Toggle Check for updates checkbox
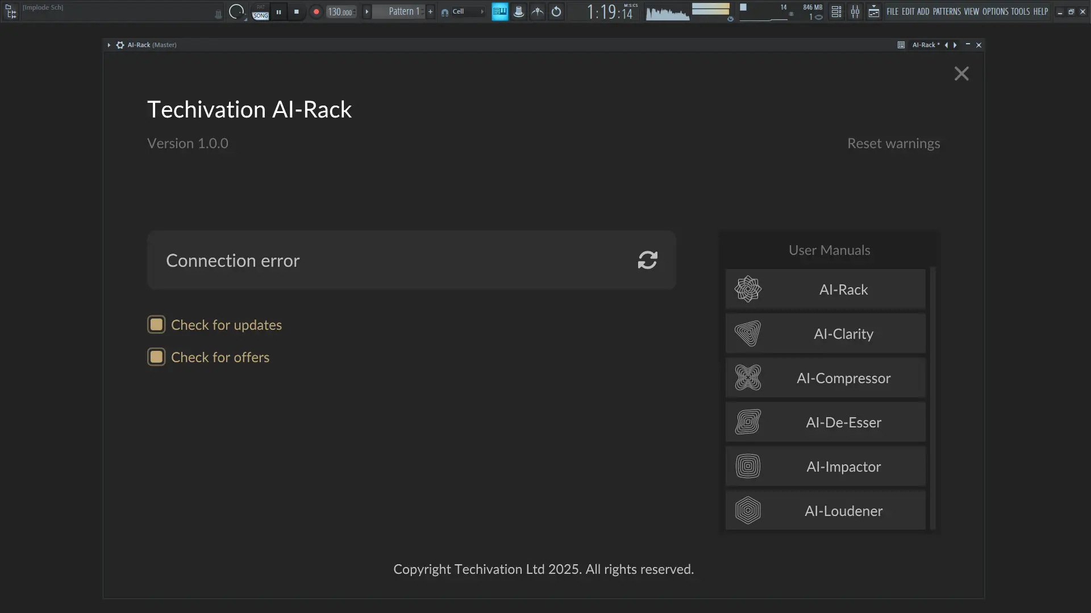This screenshot has width=1091, height=613. tap(156, 325)
